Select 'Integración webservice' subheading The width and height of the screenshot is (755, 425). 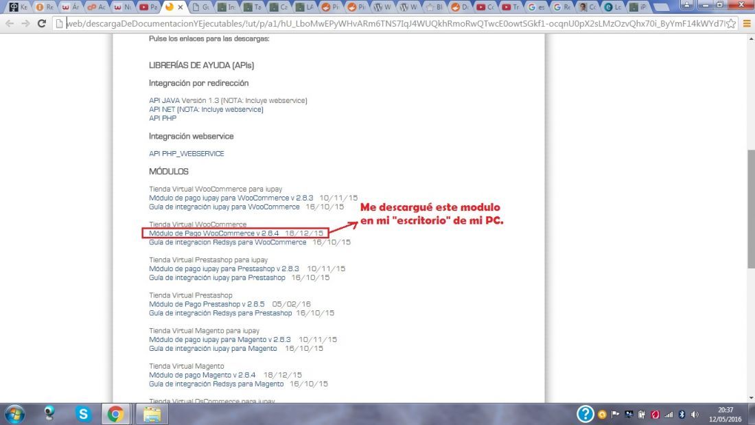(191, 137)
